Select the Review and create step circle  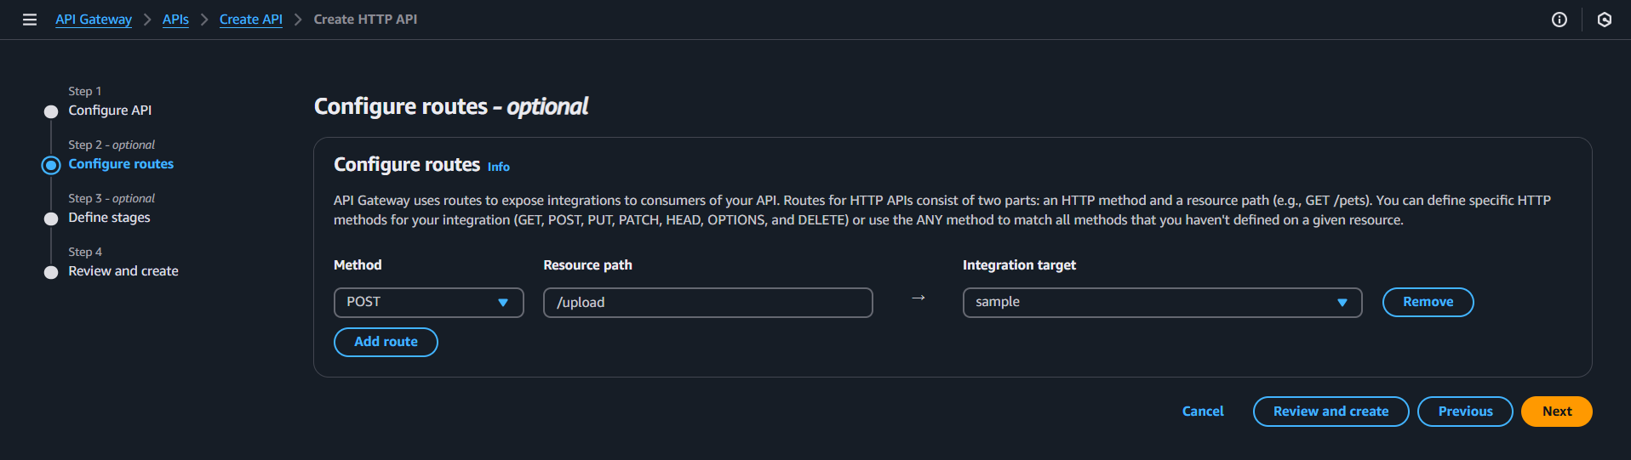(51, 272)
